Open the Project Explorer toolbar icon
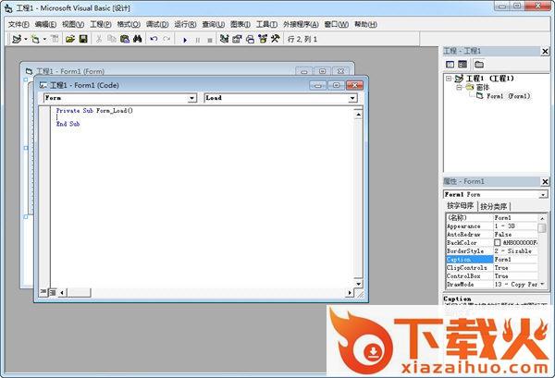 [224, 39]
